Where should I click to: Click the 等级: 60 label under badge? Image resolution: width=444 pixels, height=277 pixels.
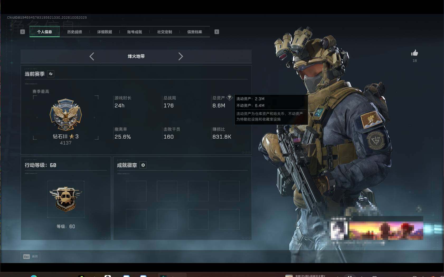pos(66,226)
